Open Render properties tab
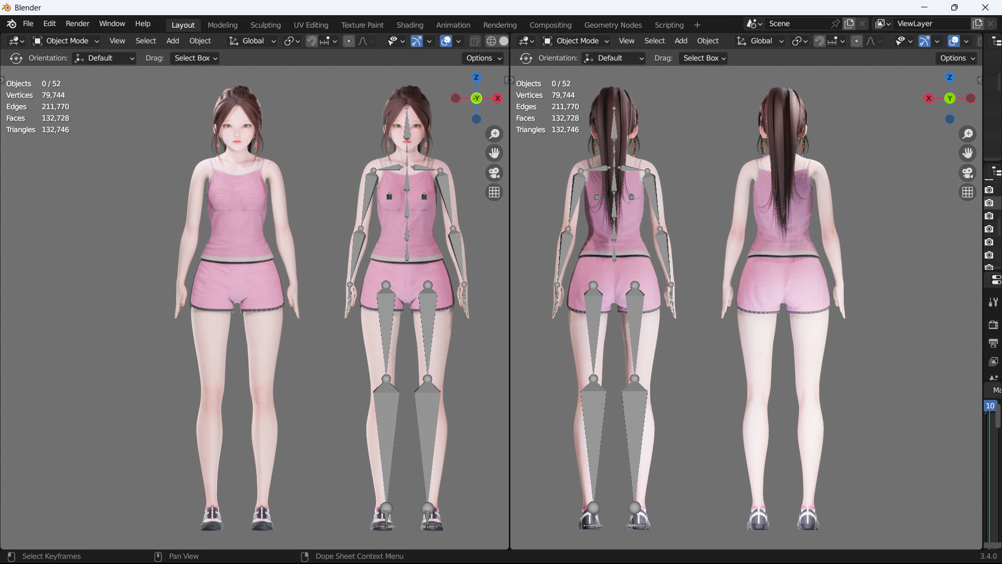The height and width of the screenshot is (564, 1002). [x=993, y=325]
